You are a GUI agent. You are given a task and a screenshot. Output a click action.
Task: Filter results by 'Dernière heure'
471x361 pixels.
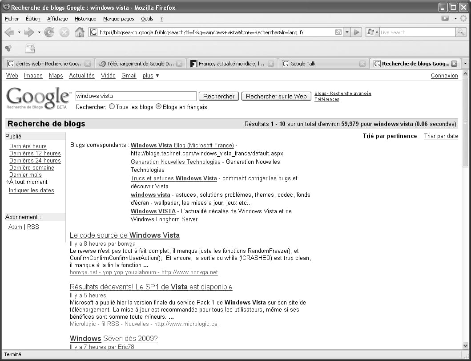[28, 146]
